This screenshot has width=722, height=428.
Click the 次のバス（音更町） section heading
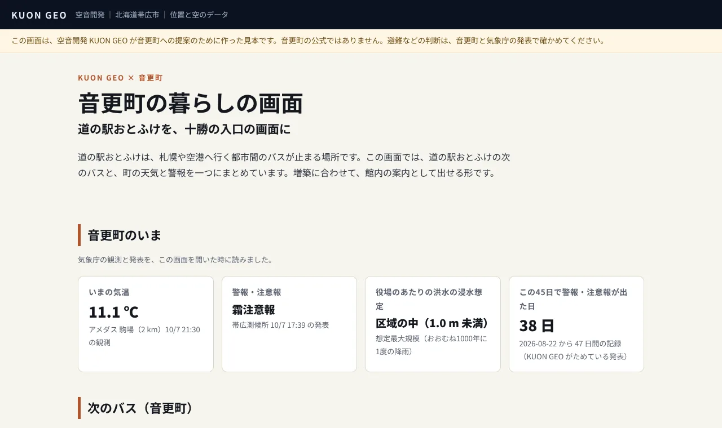(140, 408)
